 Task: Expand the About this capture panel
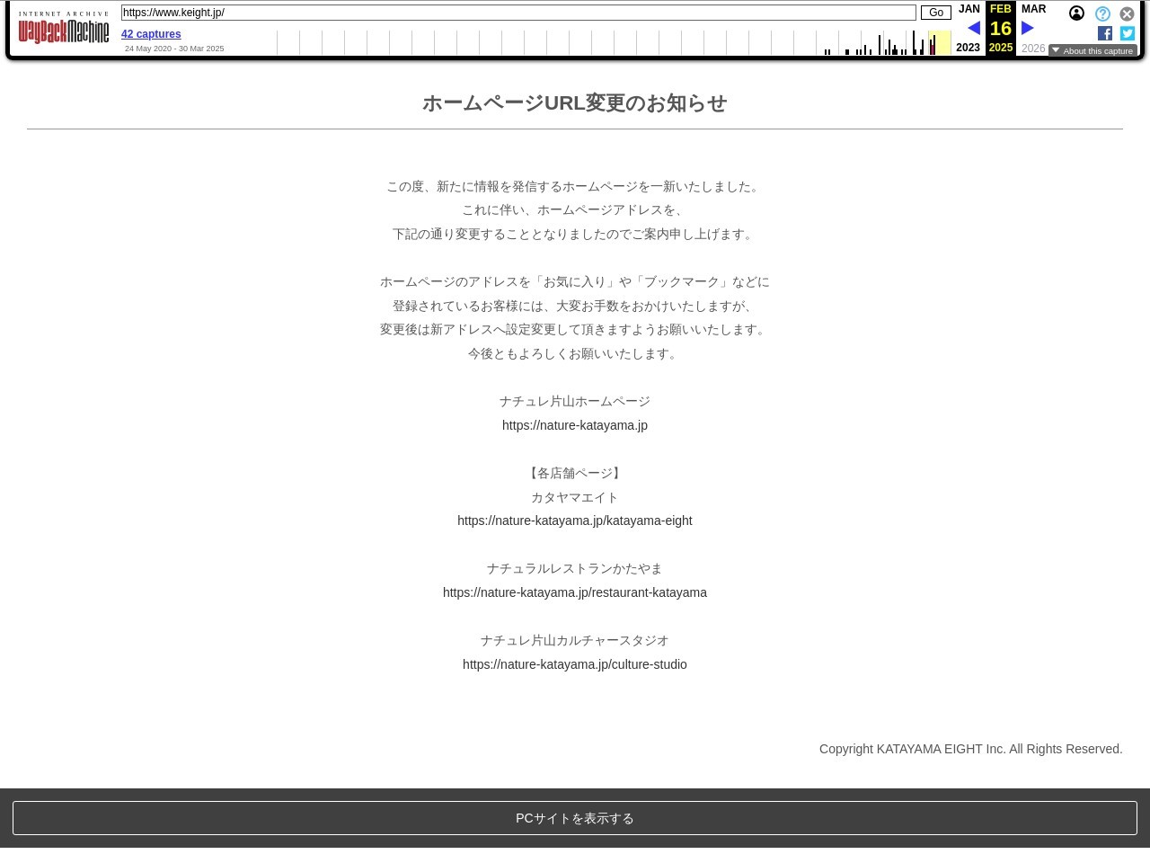click(1092, 50)
